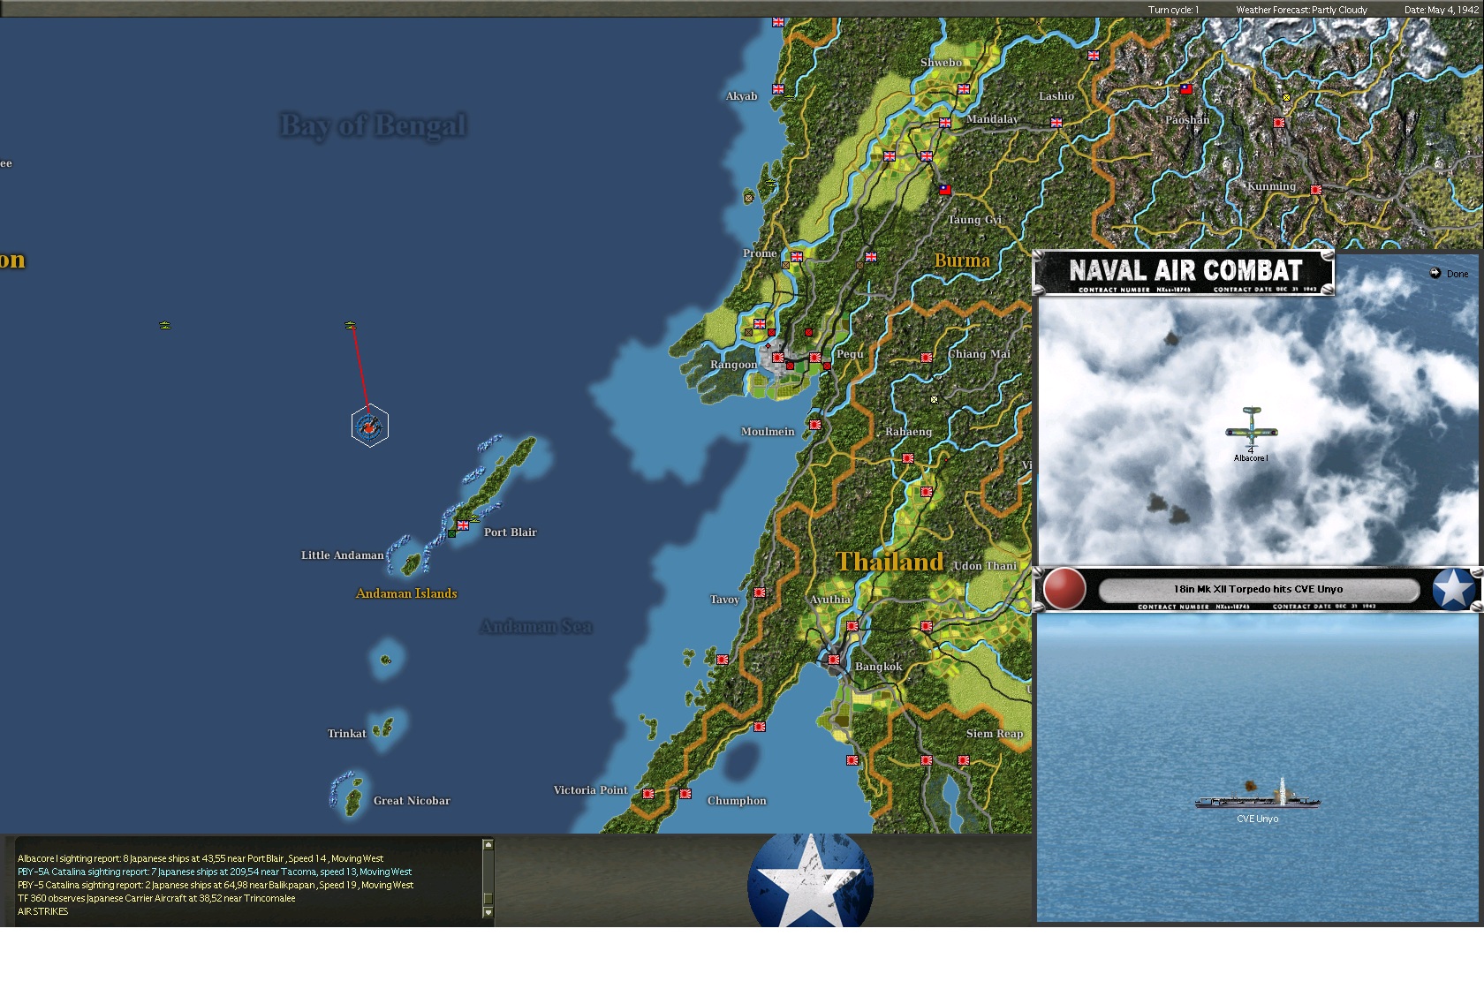The width and height of the screenshot is (1484, 1004).
Task: Click the Port Blair map label
Action: click(x=510, y=532)
